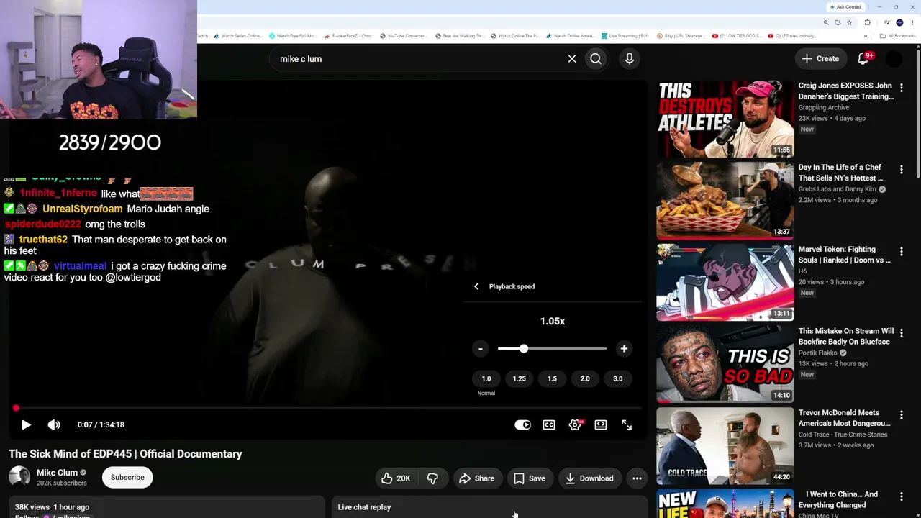The height and width of the screenshot is (518, 921).
Task: Download the video
Action: (x=589, y=478)
